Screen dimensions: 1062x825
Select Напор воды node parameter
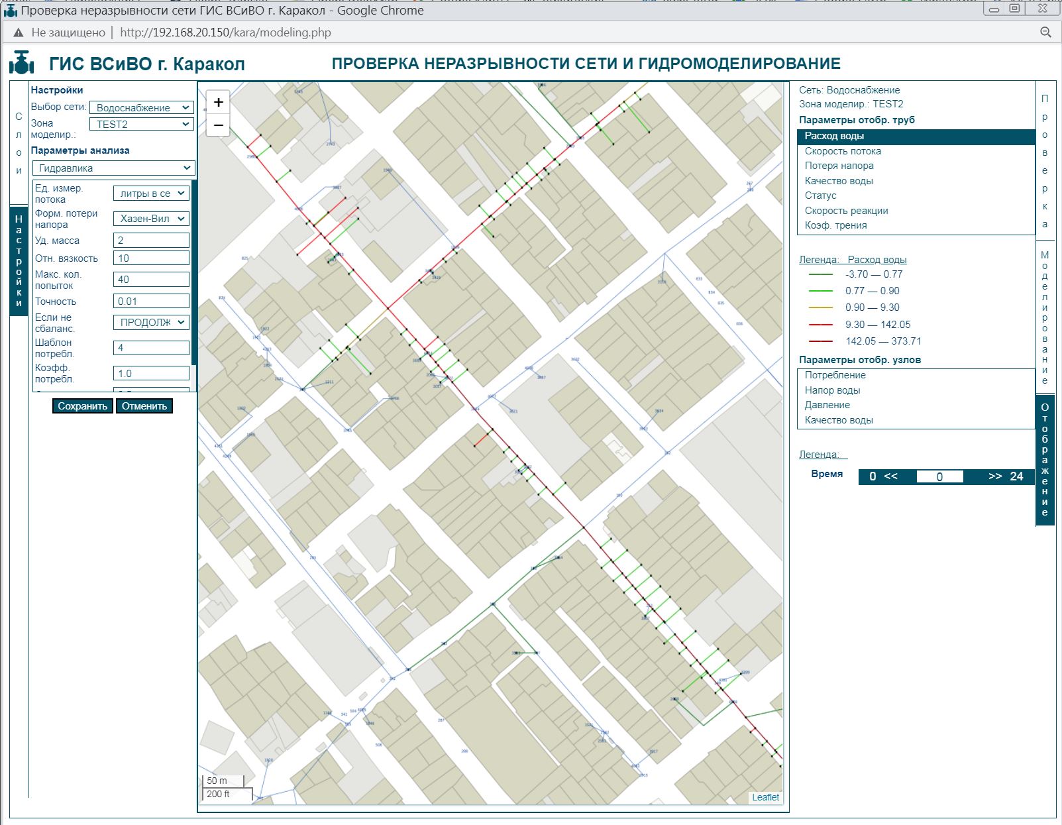[916, 390]
